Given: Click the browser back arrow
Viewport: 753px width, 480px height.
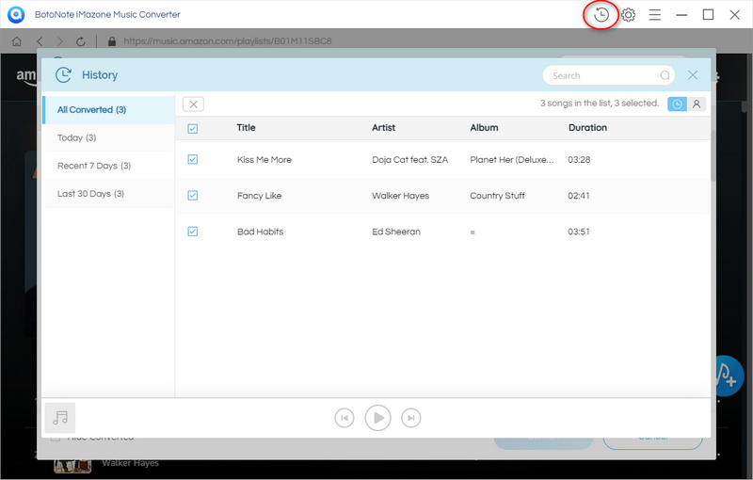Looking at the screenshot, I should tap(40, 41).
